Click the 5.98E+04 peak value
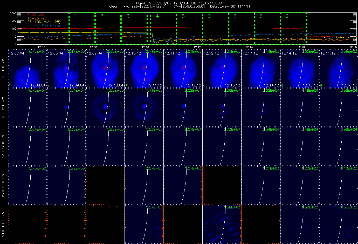The width and height of the screenshot is (358, 244). pyautogui.click(x=349, y=91)
